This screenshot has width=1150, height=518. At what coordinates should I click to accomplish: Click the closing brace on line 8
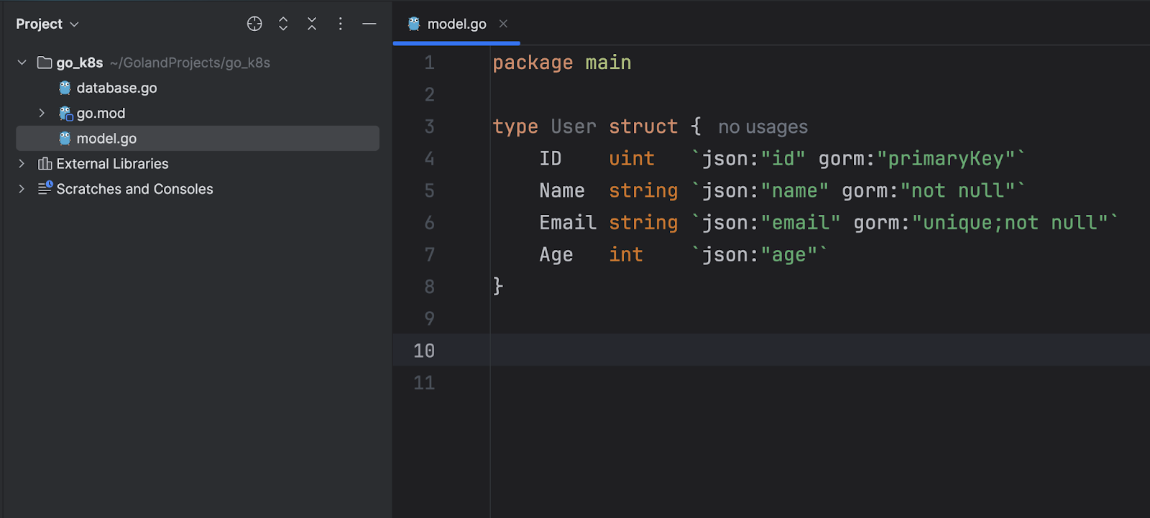click(x=497, y=286)
